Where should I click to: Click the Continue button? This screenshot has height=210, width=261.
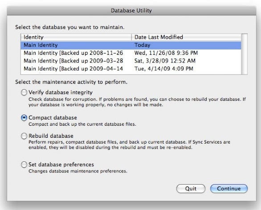(229, 189)
